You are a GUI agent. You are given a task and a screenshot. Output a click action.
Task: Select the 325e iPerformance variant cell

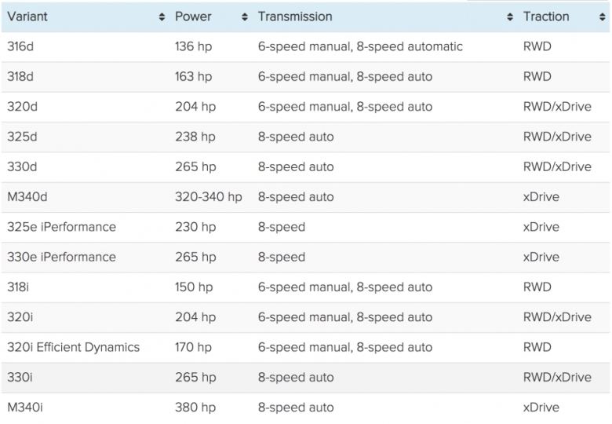point(61,227)
